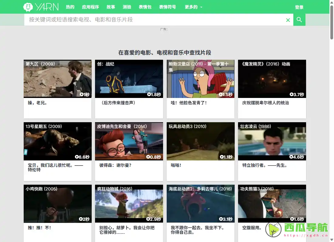The width and height of the screenshot is (334, 242).
Task: Open the 壮志凌云 (1986) clip thumbnail
Action: click(272, 141)
